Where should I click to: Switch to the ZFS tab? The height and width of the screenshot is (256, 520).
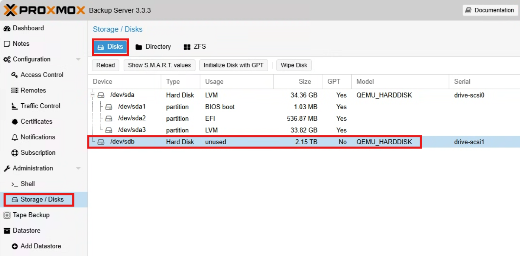pyautogui.click(x=195, y=47)
